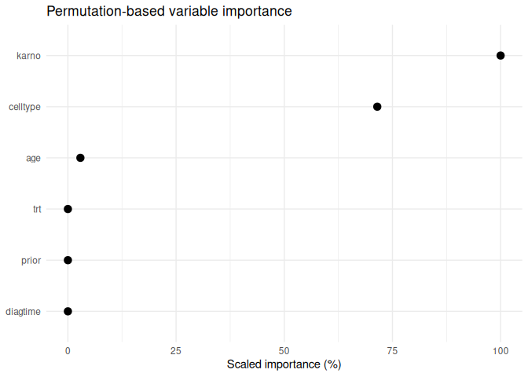Click the prior data point
This screenshot has width=528, height=377.
pyautogui.click(x=68, y=260)
